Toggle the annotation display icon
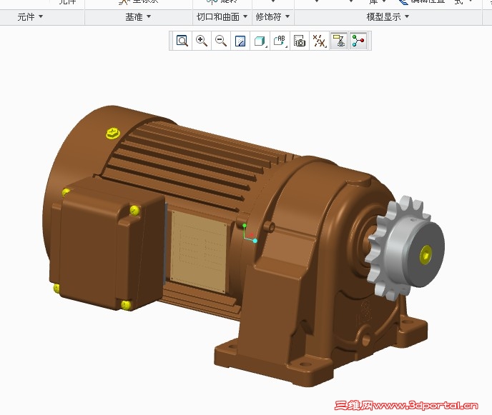492x415 pixels. pos(339,41)
